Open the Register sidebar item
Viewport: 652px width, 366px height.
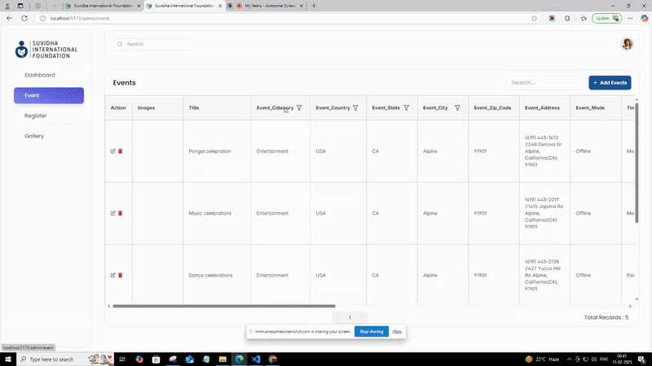[x=36, y=115]
